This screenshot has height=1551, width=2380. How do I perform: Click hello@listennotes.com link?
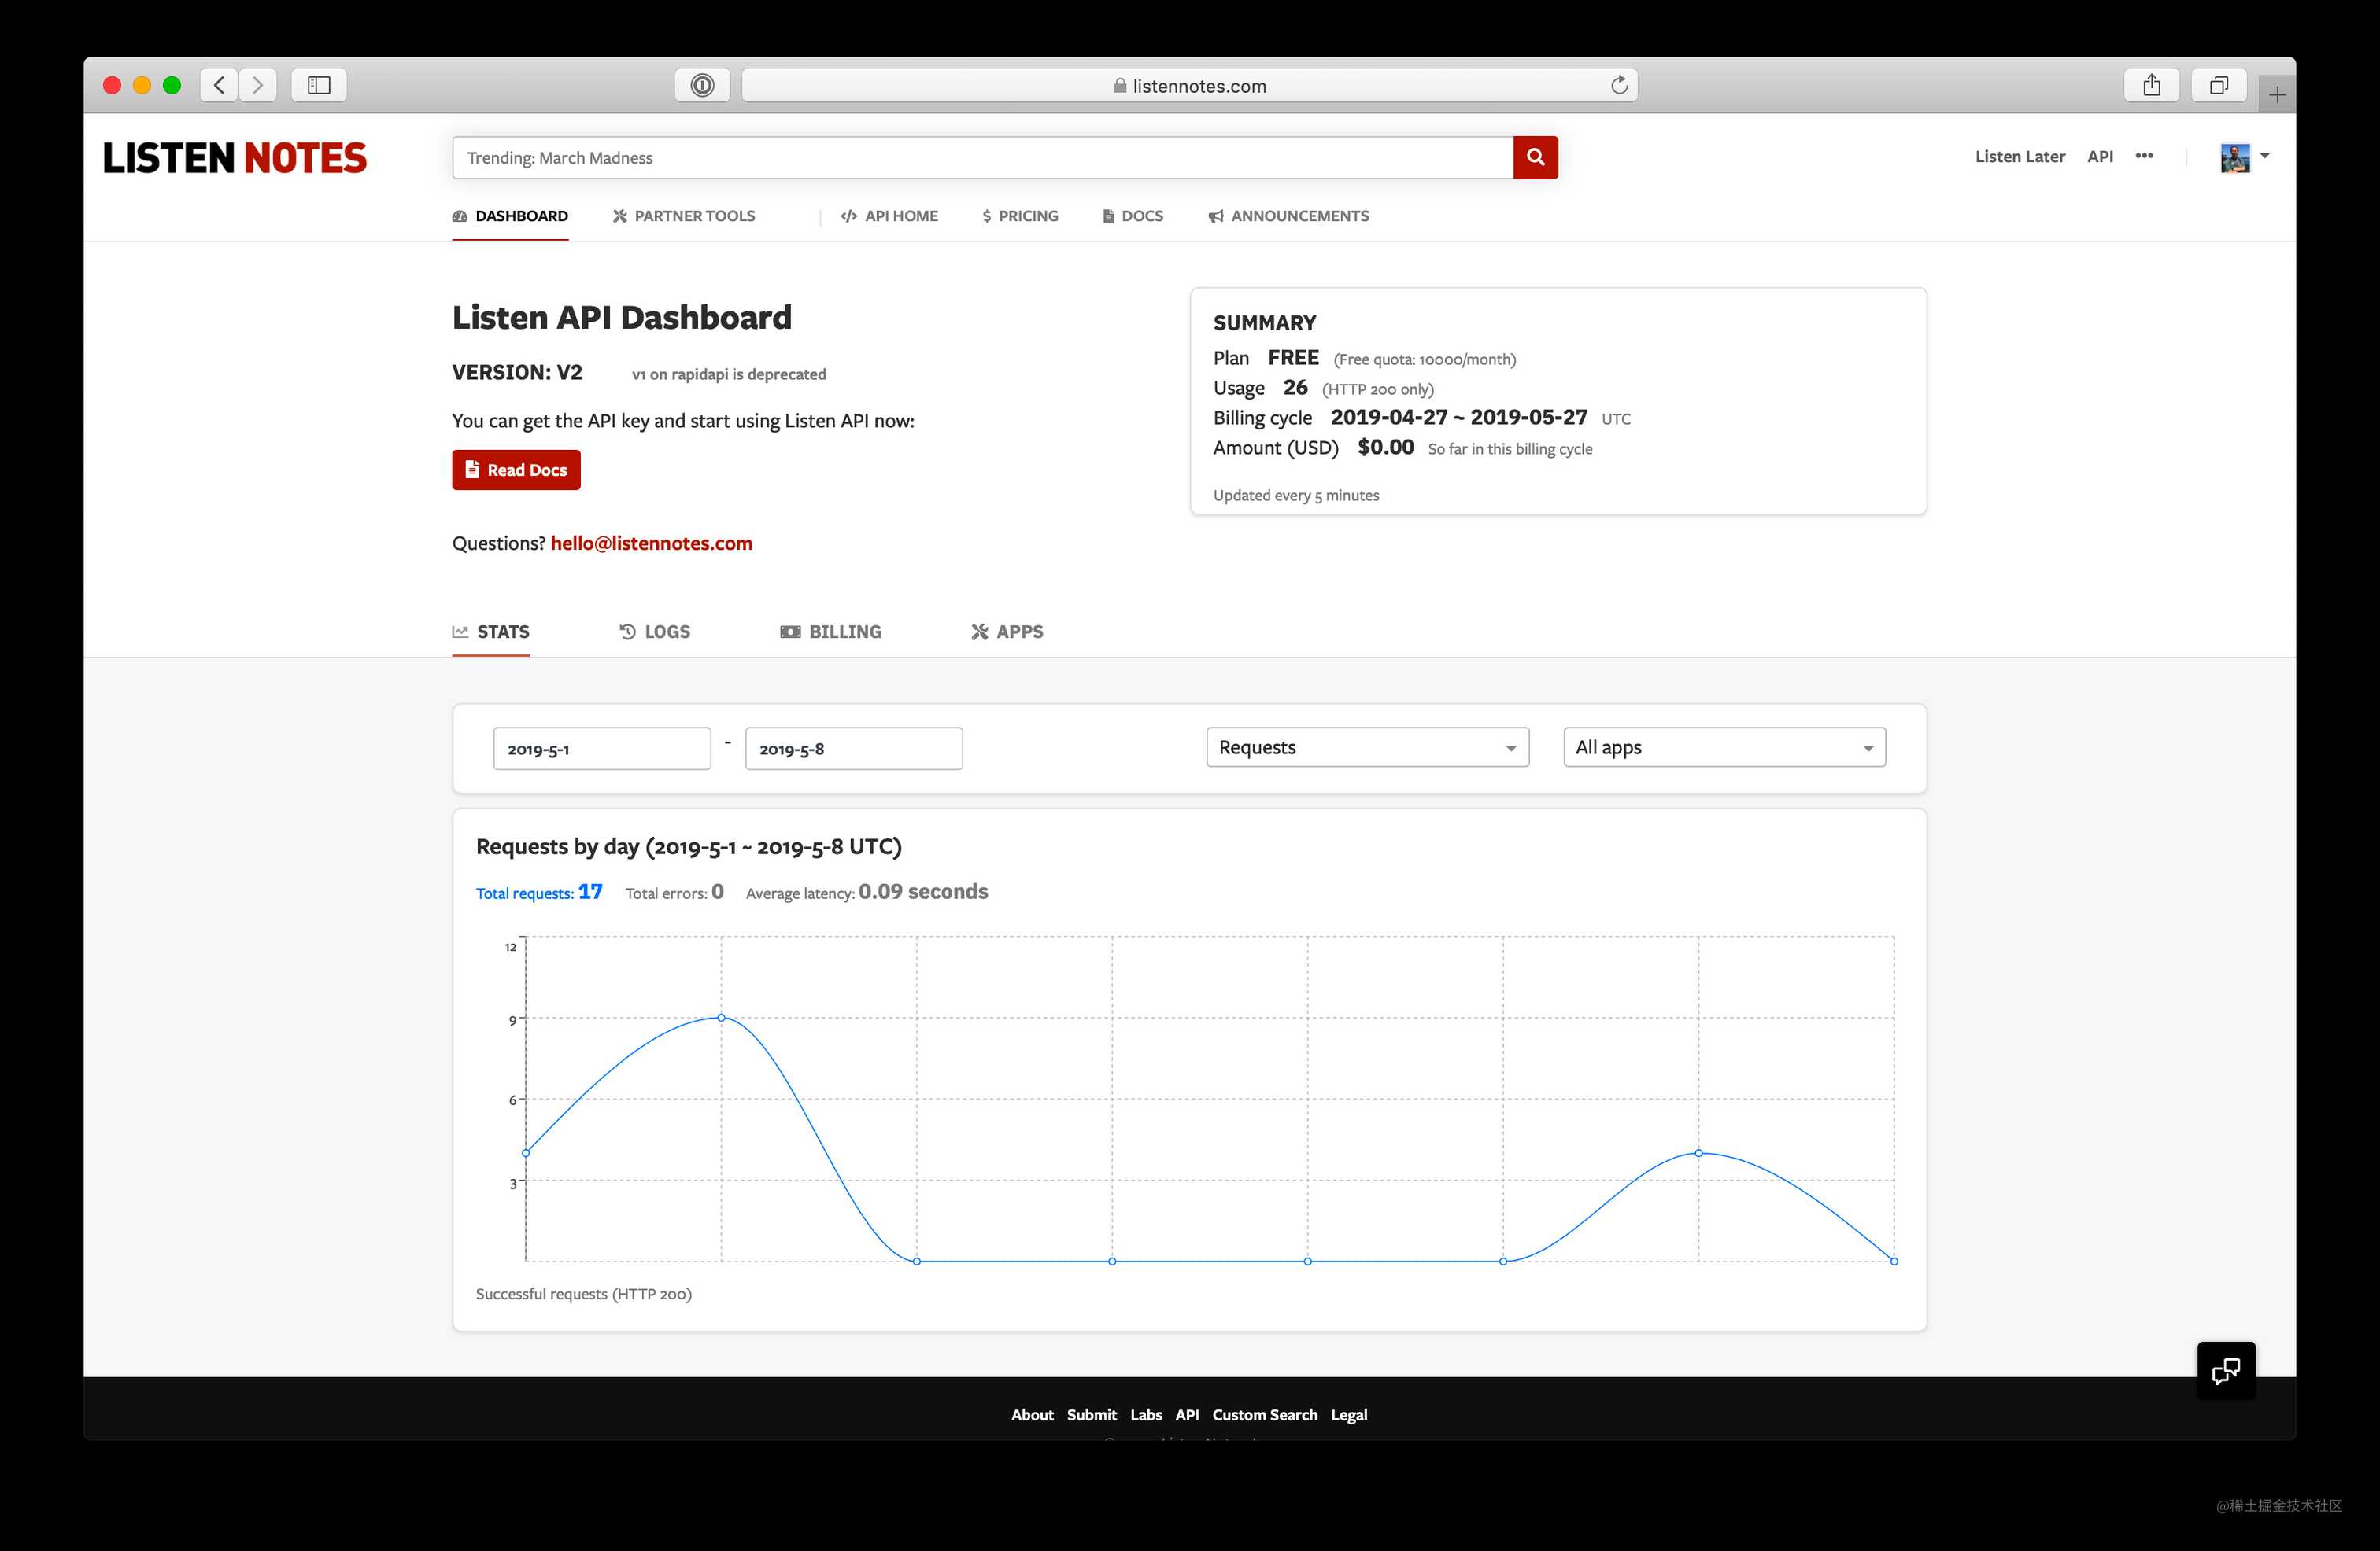tap(651, 543)
